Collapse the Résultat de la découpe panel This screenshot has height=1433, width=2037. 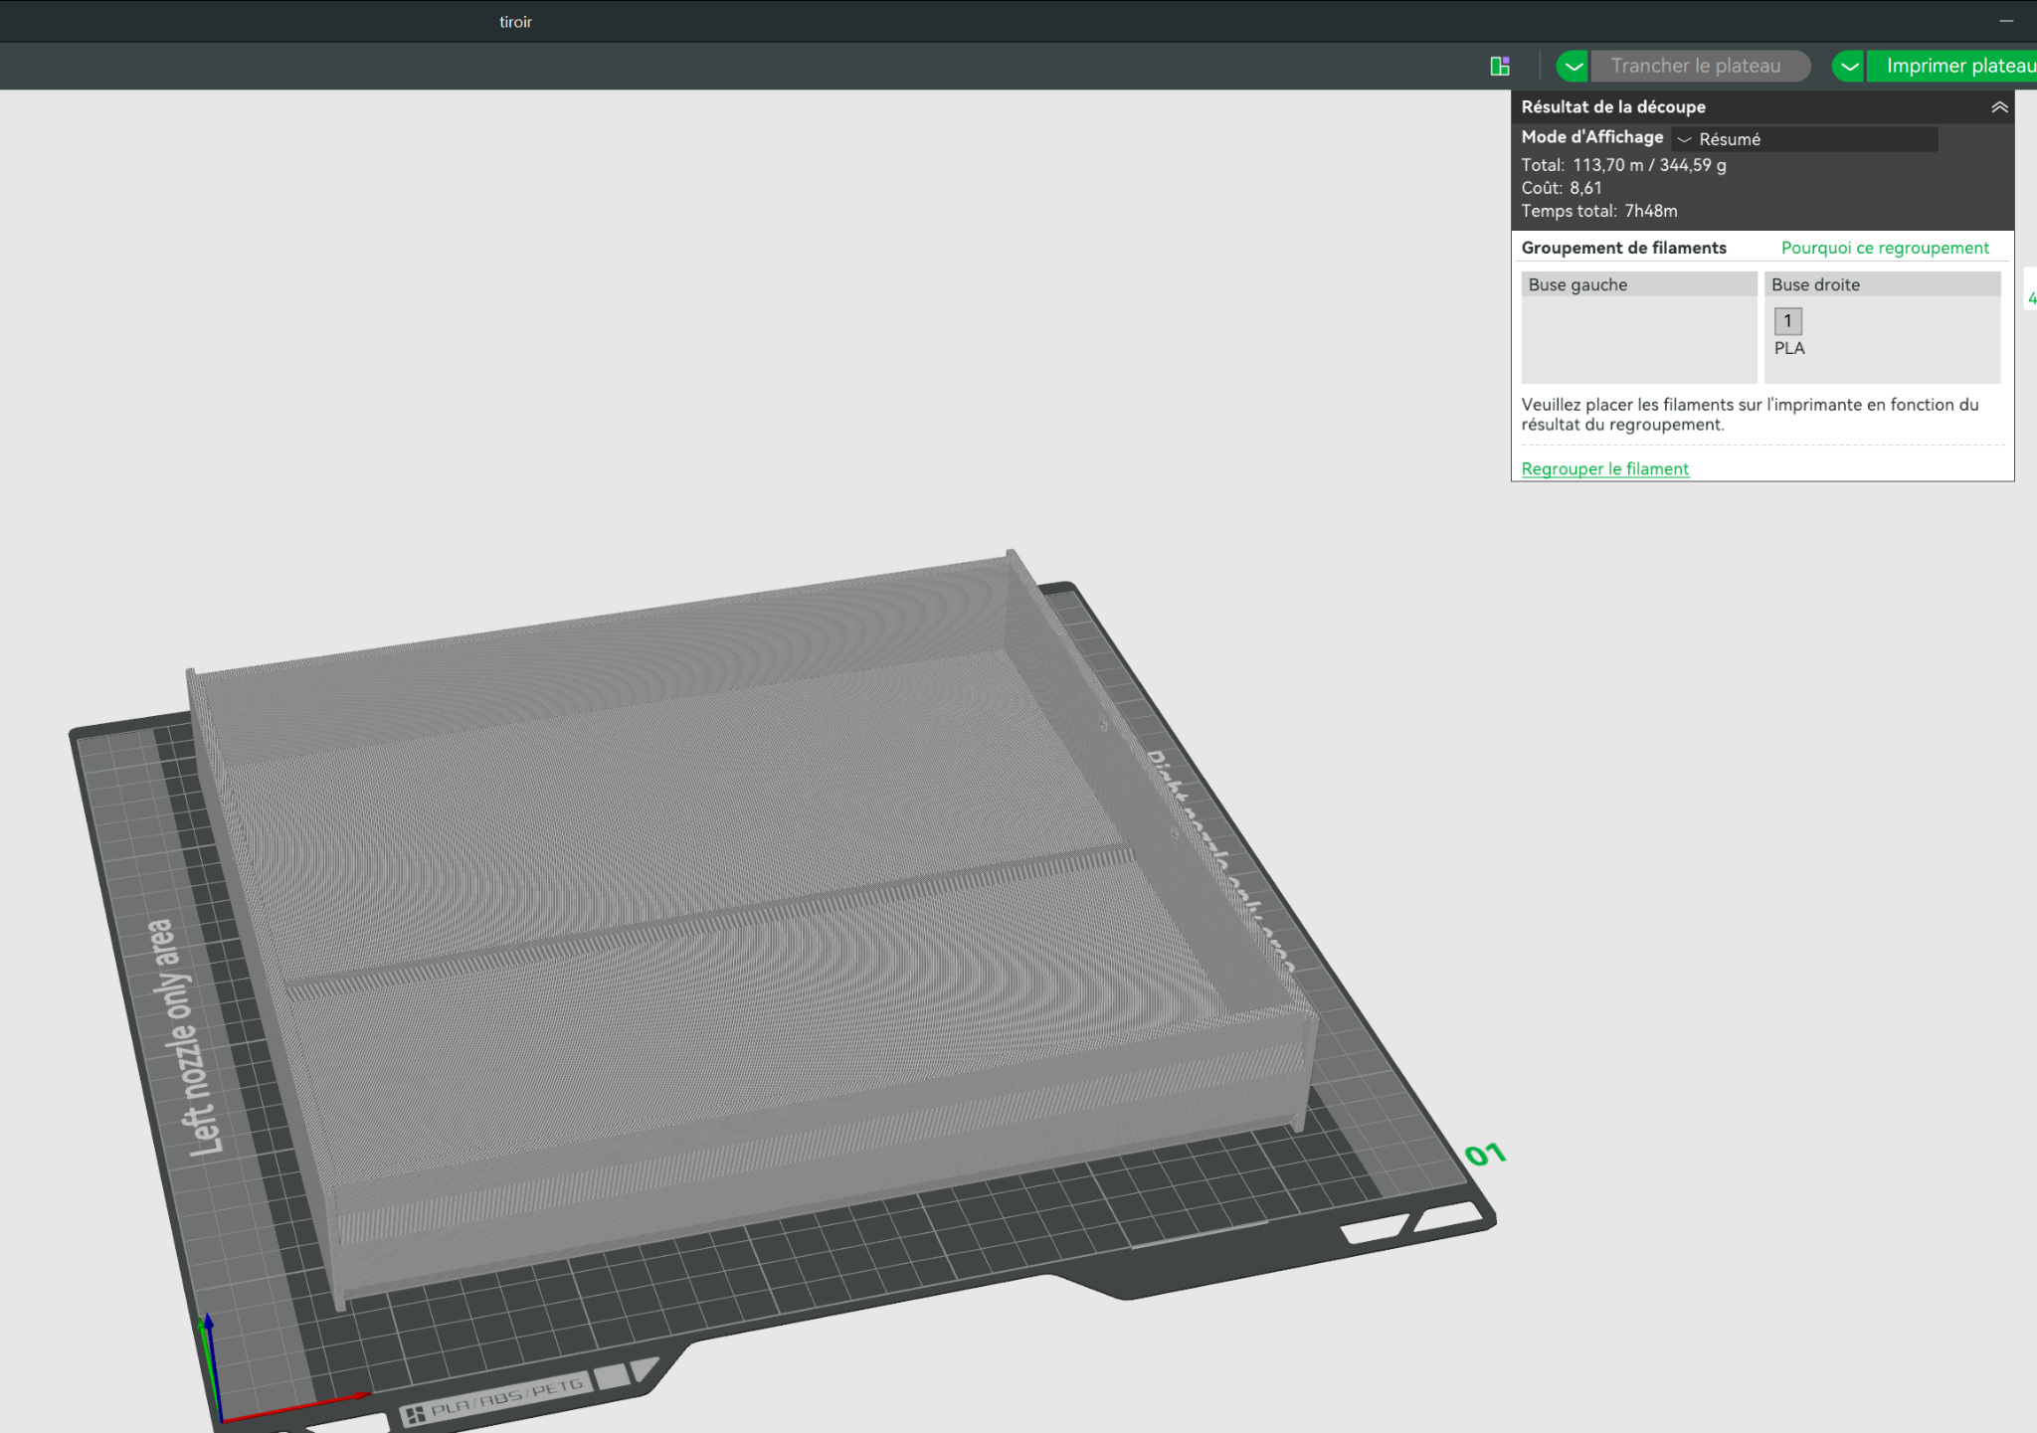[1998, 107]
